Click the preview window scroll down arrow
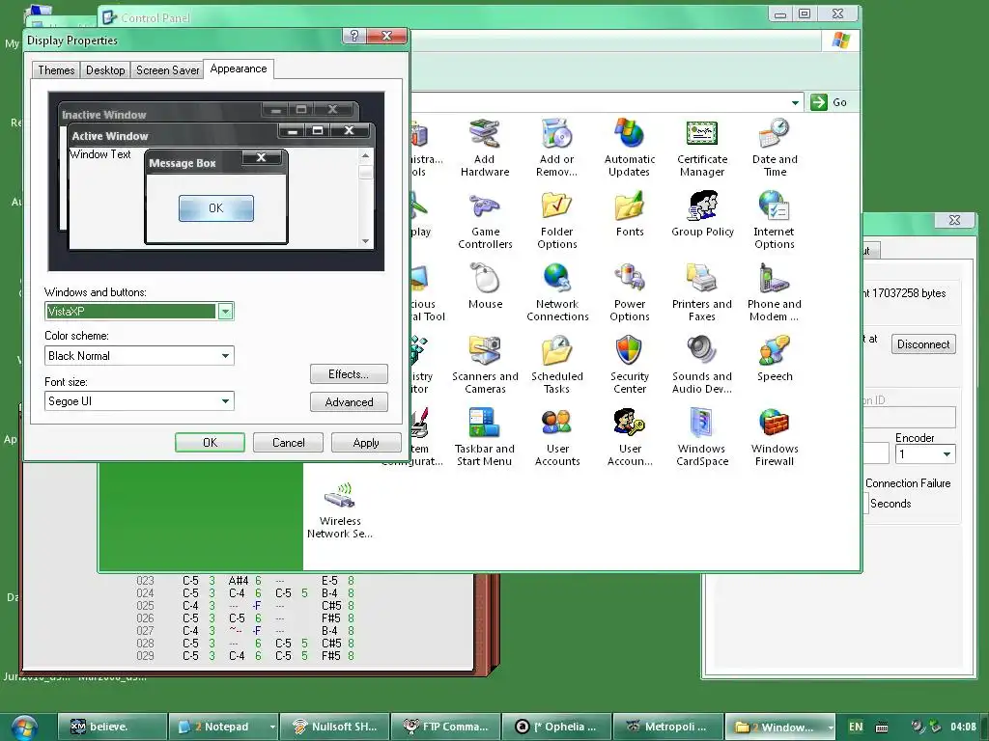 click(365, 241)
